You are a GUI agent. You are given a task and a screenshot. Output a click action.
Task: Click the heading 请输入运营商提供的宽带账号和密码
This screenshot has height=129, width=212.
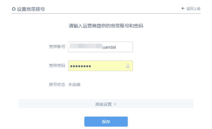click(x=106, y=26)
